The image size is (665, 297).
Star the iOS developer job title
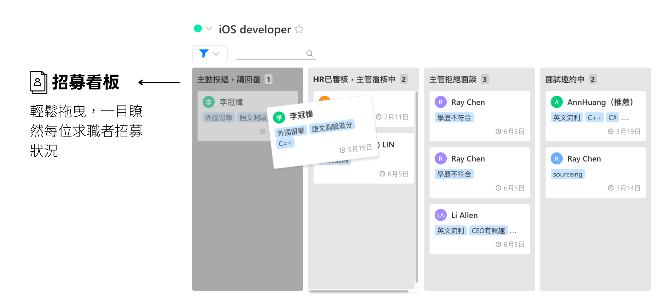point(299,29)
